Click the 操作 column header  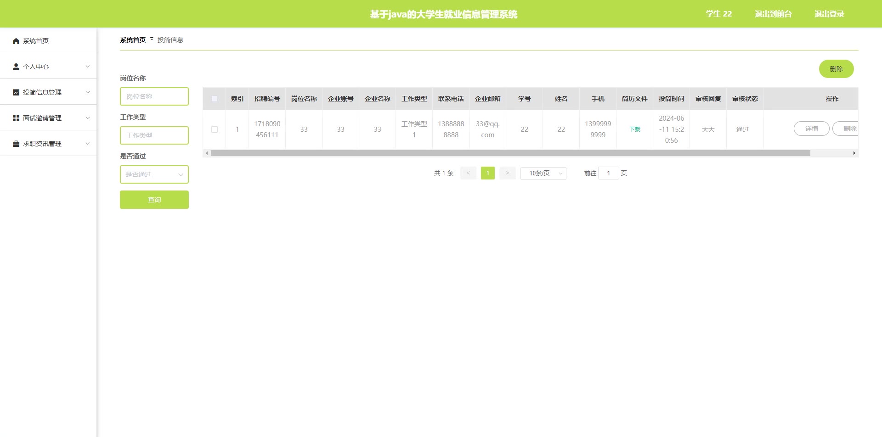[832, 99]
